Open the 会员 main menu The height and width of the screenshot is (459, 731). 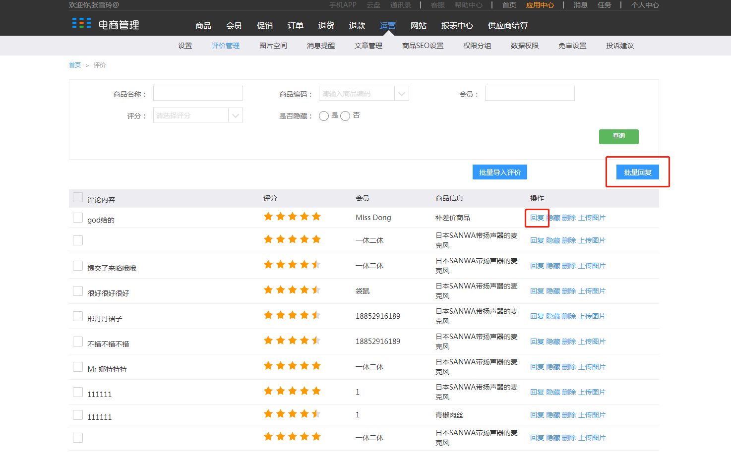point(234,25)
